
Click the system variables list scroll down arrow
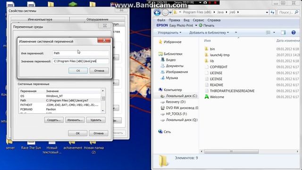103,111
